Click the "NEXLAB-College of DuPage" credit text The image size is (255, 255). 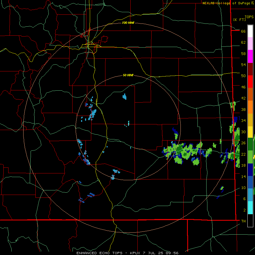click(x=227, y=3)
